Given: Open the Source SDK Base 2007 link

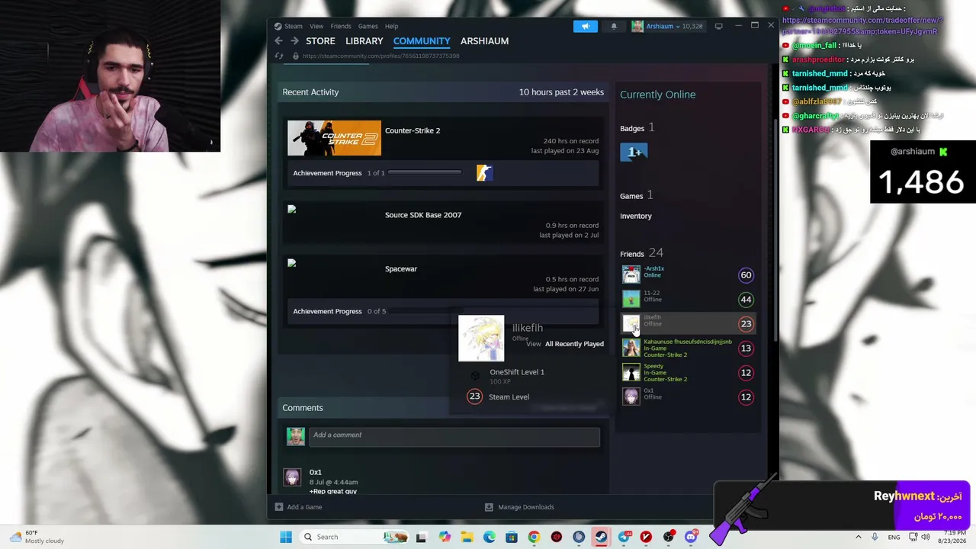Looking at the screenshot, I should (x=423, y=215).
